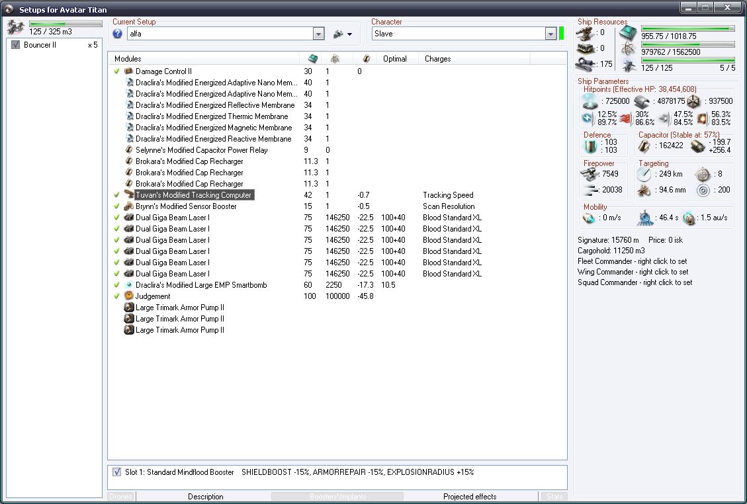Click the structure hitpoints icon
This screenshot has width=747, height=504.
coord(693,101)
